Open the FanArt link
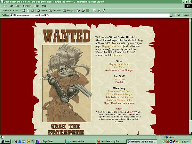Image resolution: width=192 pixels, height=144 pixels. (119, 82)
